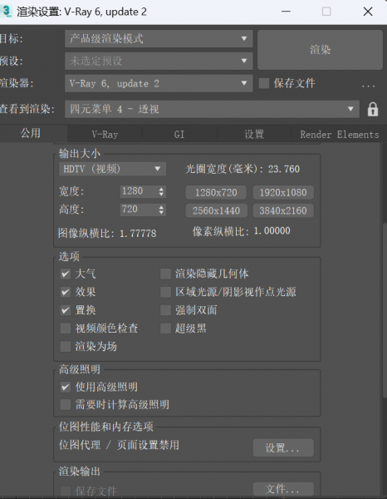The height and width of the screenshot is (499, 387).
Task: Select the 2560x1440 preset button
Action: pos(216,210)
